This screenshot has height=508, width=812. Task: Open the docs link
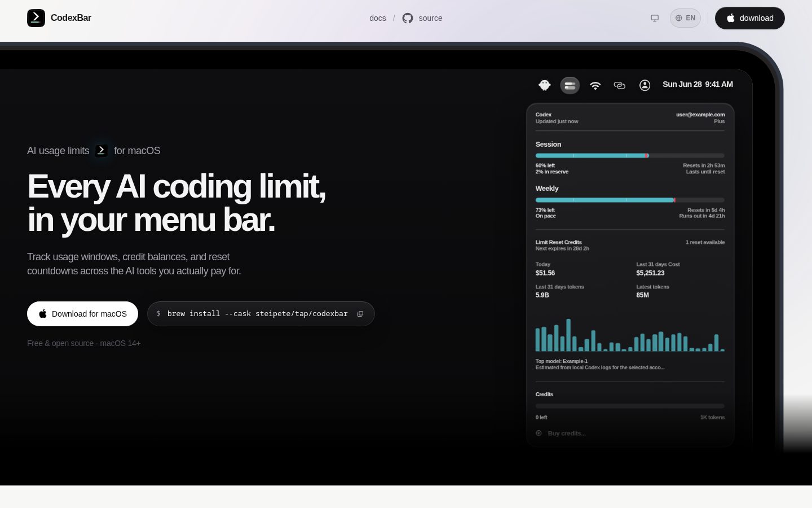(x=378, y=18)
